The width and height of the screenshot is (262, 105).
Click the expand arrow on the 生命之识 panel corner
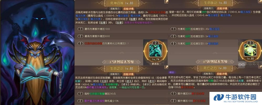pos(167,67)
